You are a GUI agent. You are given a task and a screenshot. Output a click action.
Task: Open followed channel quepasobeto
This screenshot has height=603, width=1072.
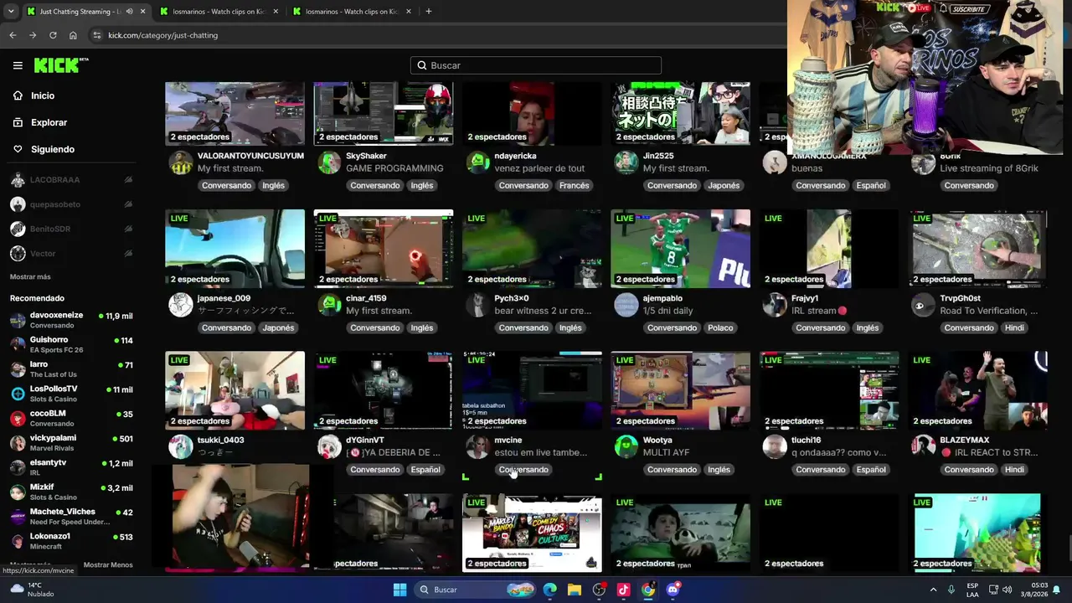(x=71, y=204)
